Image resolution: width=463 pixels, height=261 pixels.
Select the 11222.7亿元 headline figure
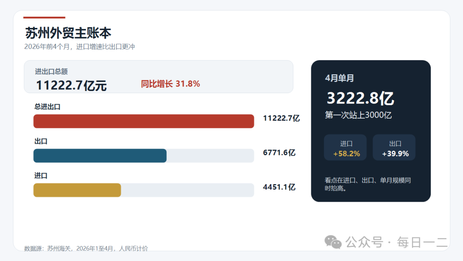[71, 85]
